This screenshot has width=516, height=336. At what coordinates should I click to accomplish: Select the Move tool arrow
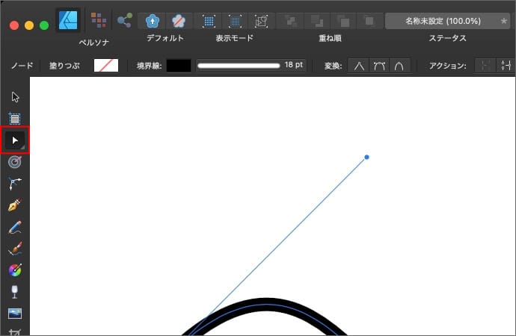click(x=15, y=96)
